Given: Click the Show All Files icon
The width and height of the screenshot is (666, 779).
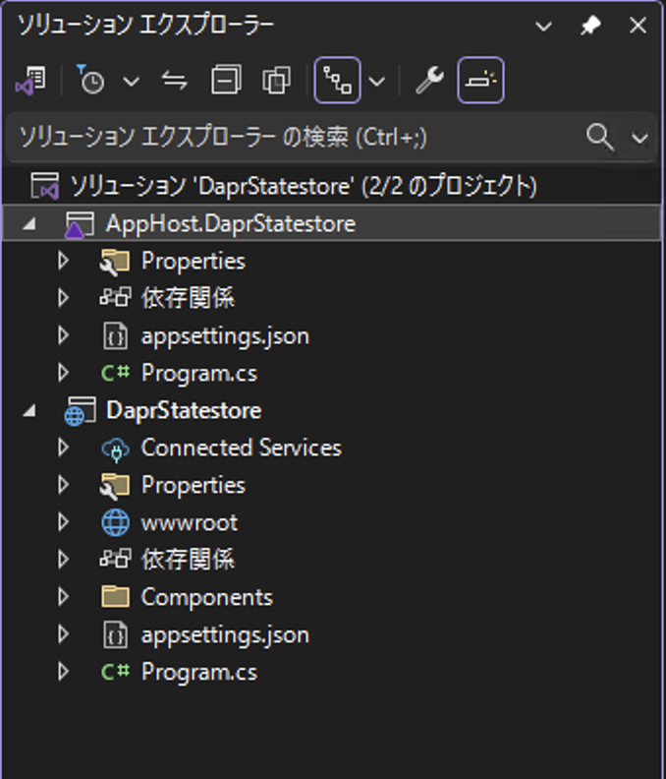Looking at the screenshot, I should coord(276,80).
